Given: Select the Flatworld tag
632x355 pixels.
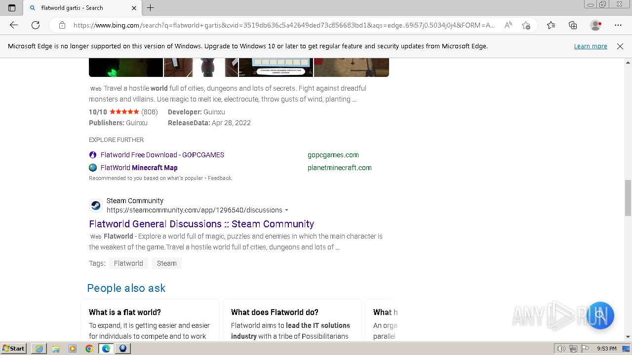Looking at the screenshot, I should 128,263.
